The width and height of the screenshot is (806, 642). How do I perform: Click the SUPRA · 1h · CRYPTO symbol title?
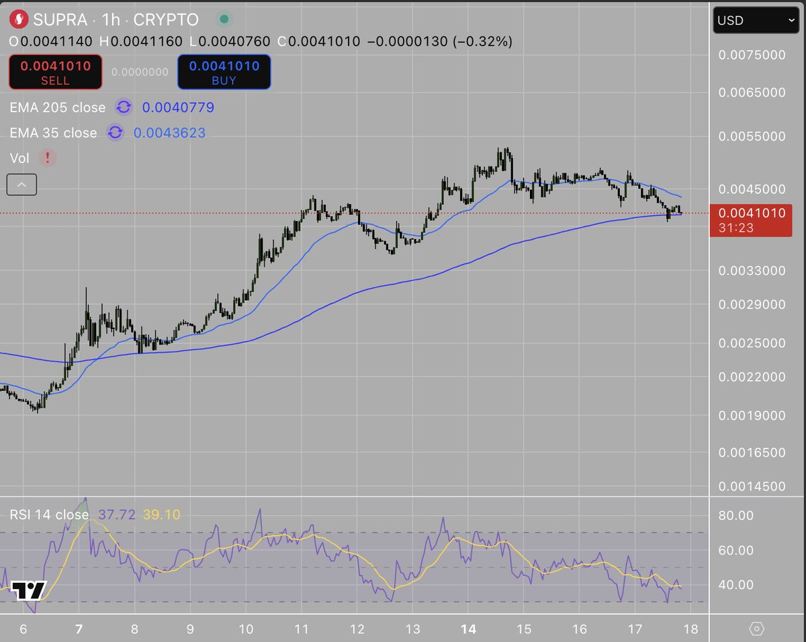pyautogui.click(x=117, y=19)
